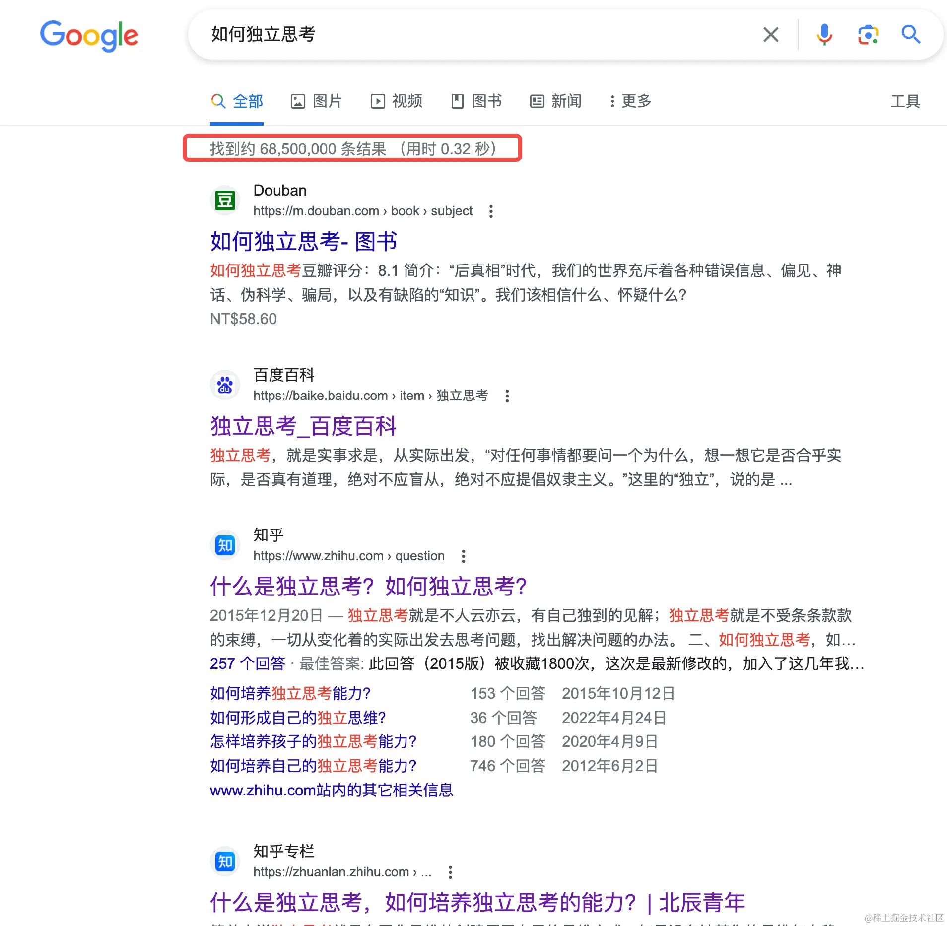
Task: Open Google Lens image search icon
Action: (868, 35)
